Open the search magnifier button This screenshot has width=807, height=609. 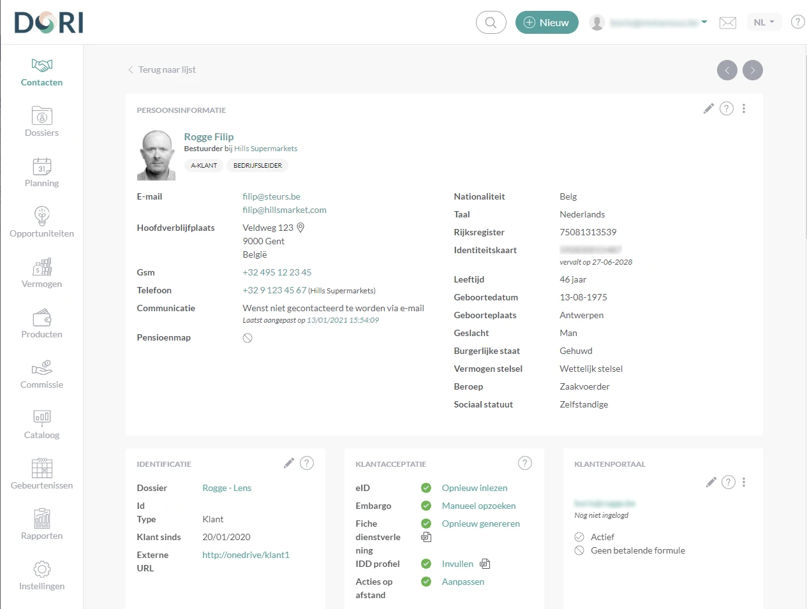coord(491,22)
